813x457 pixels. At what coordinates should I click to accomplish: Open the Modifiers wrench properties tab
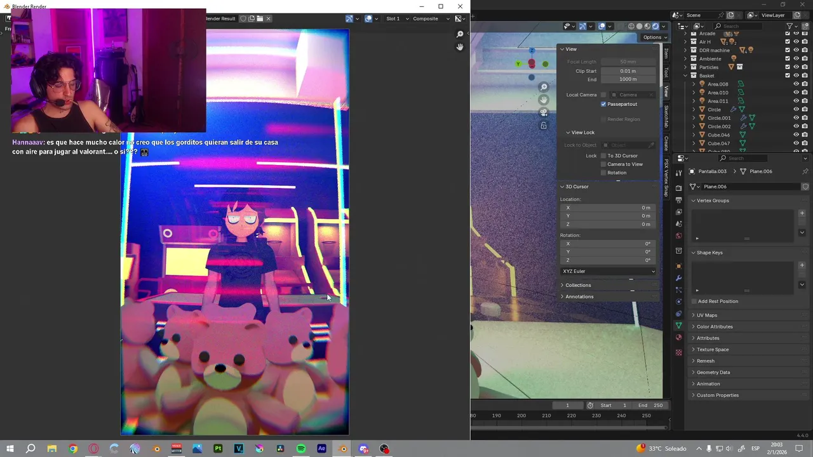(x=678, y=278)
